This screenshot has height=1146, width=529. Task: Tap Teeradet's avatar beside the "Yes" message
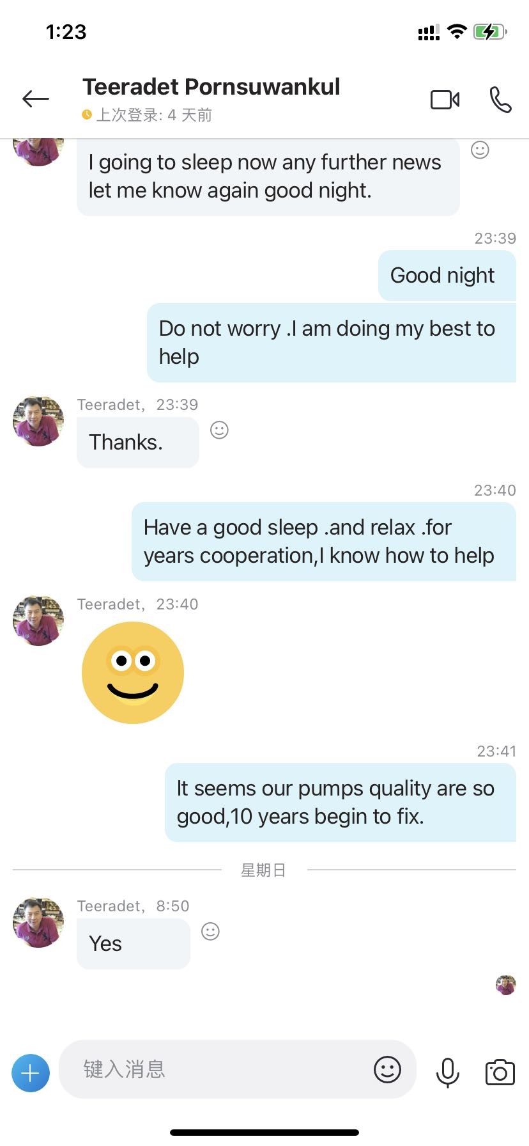coord(38,922)
